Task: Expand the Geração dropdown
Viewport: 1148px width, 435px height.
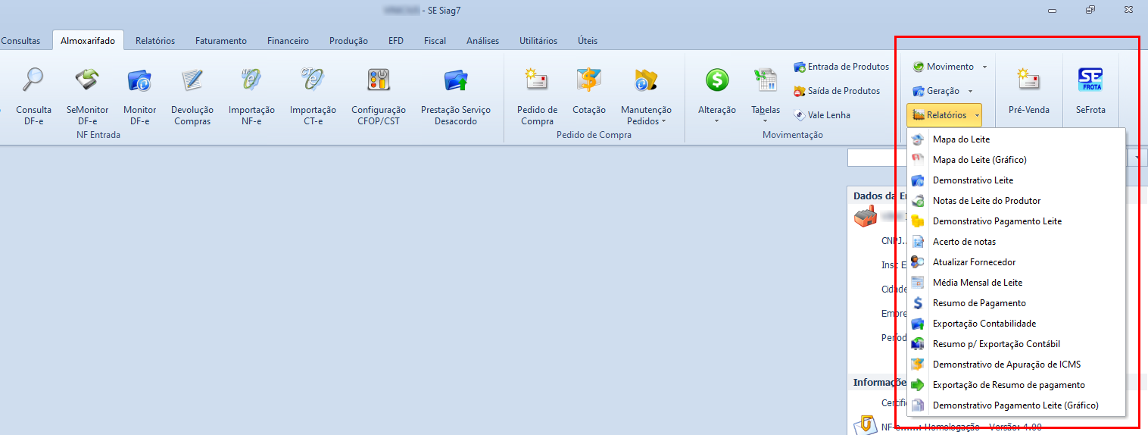Action: click(943, 91)
